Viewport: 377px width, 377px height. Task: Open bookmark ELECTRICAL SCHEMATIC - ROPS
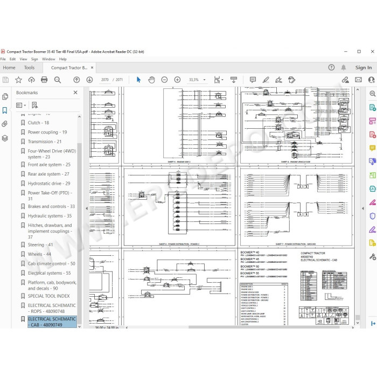(52, 308)
